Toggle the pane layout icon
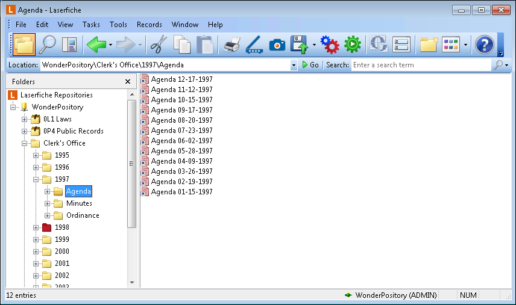This screenshot has width=516, height=305. (x=69, y=45)
